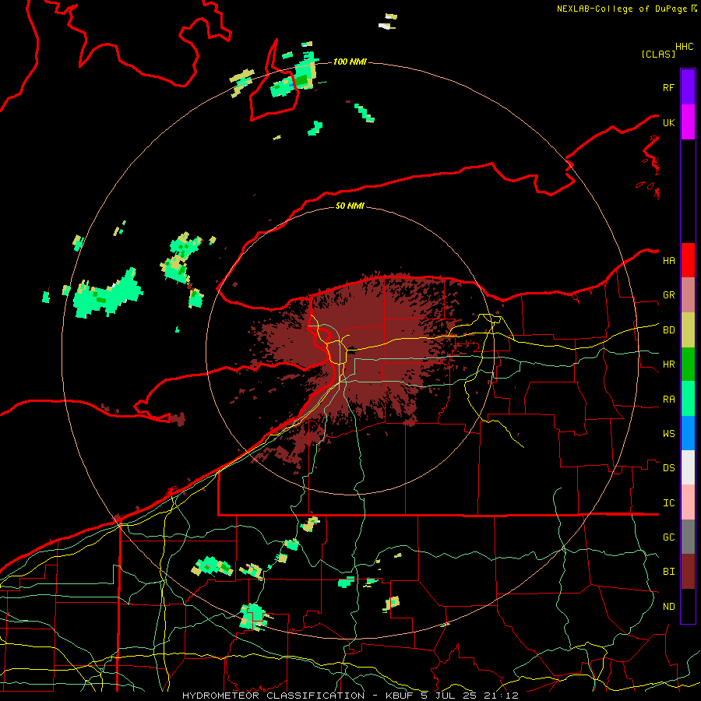Click the ND black legend swatch
This screenshot has width=701, height=701.
click(688, 606)
